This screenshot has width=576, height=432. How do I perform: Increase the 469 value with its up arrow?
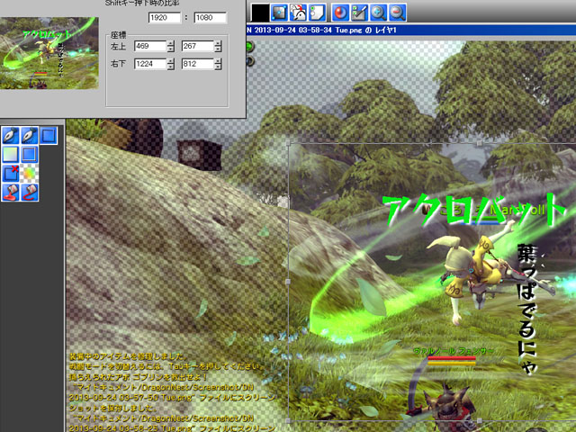tap(171, 43)
